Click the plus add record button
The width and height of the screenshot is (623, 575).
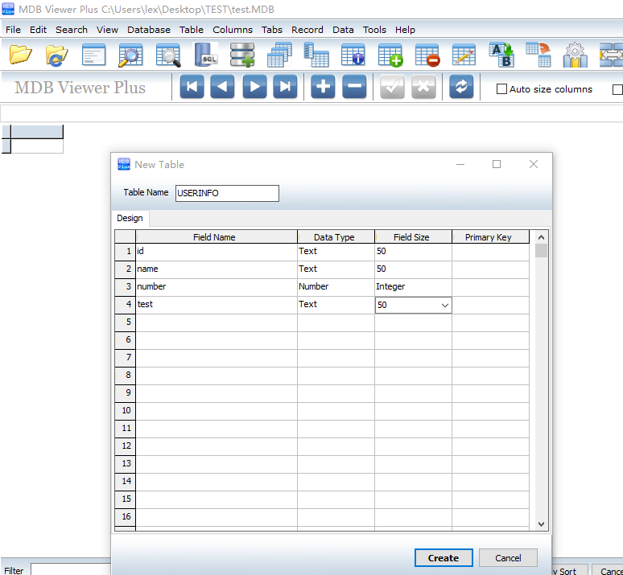(x=323, y=86)
